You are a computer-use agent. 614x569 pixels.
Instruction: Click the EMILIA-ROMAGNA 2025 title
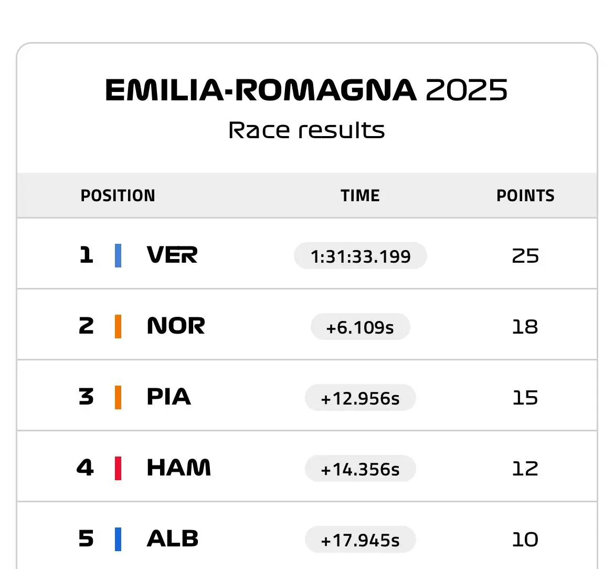(x=306, y=90)
